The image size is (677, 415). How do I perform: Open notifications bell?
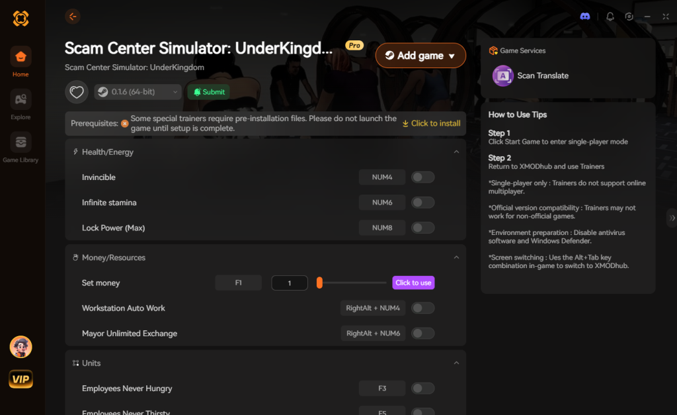click(x=610, y=17)
